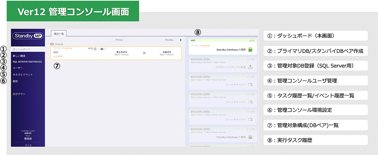Click the log backup upload icon

point(251,67)
